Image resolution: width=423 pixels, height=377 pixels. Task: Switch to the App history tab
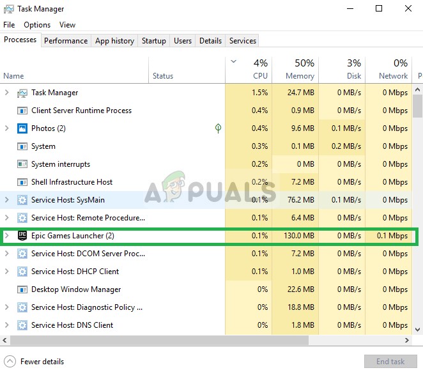[x=114, y=41]
